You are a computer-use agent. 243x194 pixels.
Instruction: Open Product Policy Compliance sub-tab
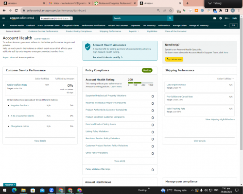(x=79, y=31)
